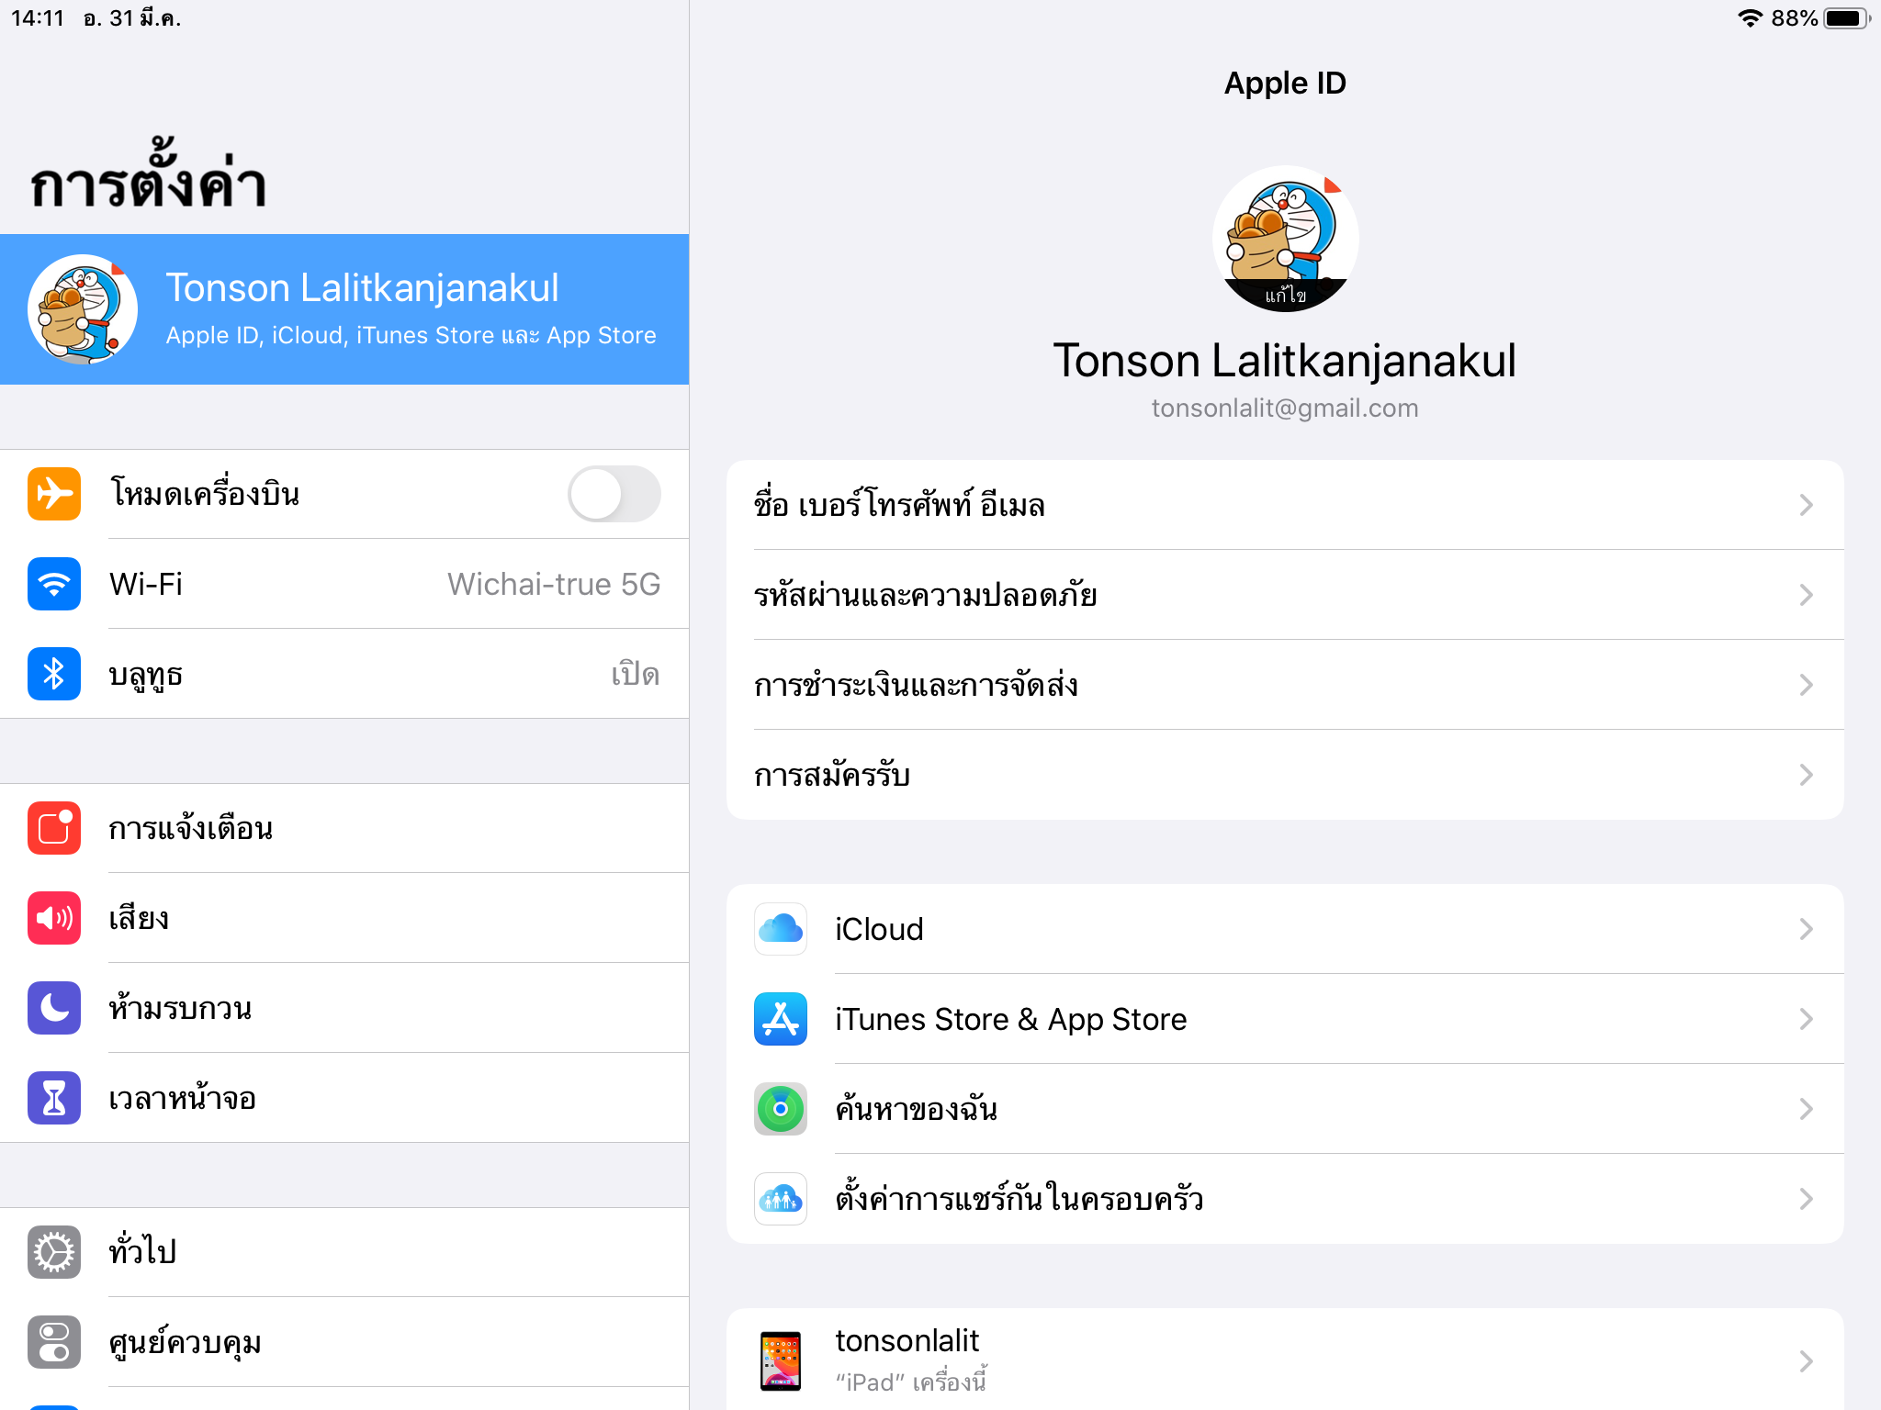This screenshot has height=1410, width=1881.
Task: Tap the Family Sharing cloud icon
Action: point(781,1199)
